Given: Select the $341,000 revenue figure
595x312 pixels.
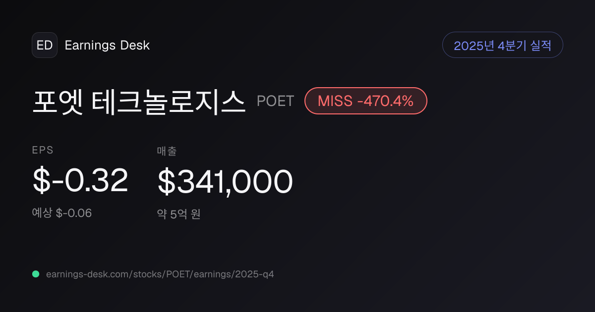Looking at the screenshot, I should 225,181.
